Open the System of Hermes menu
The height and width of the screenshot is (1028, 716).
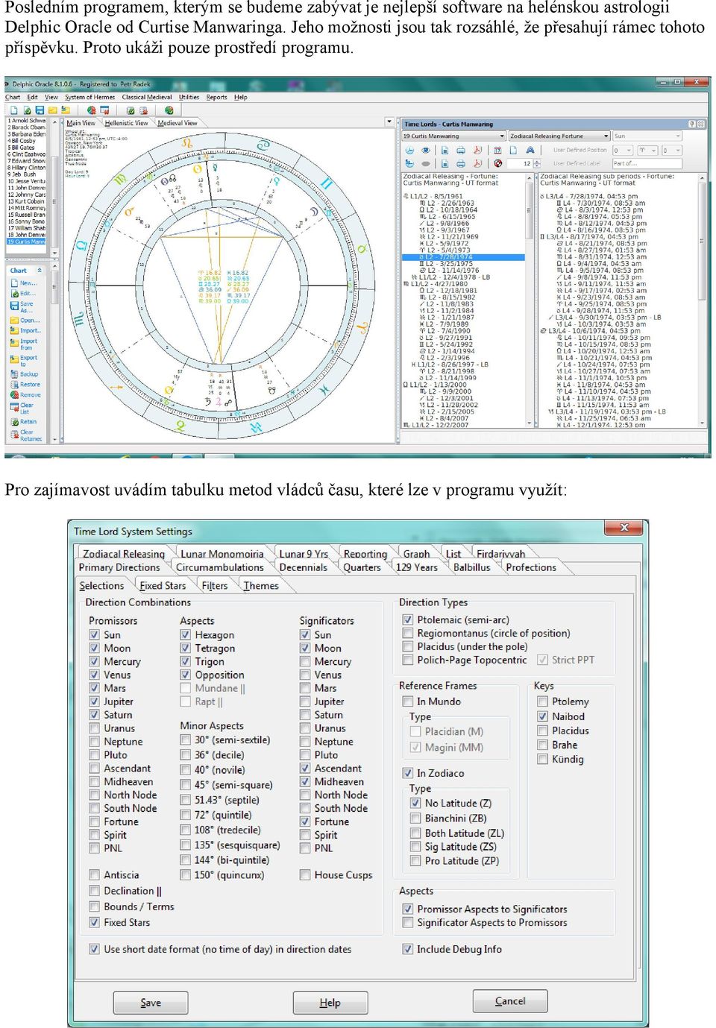point(89,97)
